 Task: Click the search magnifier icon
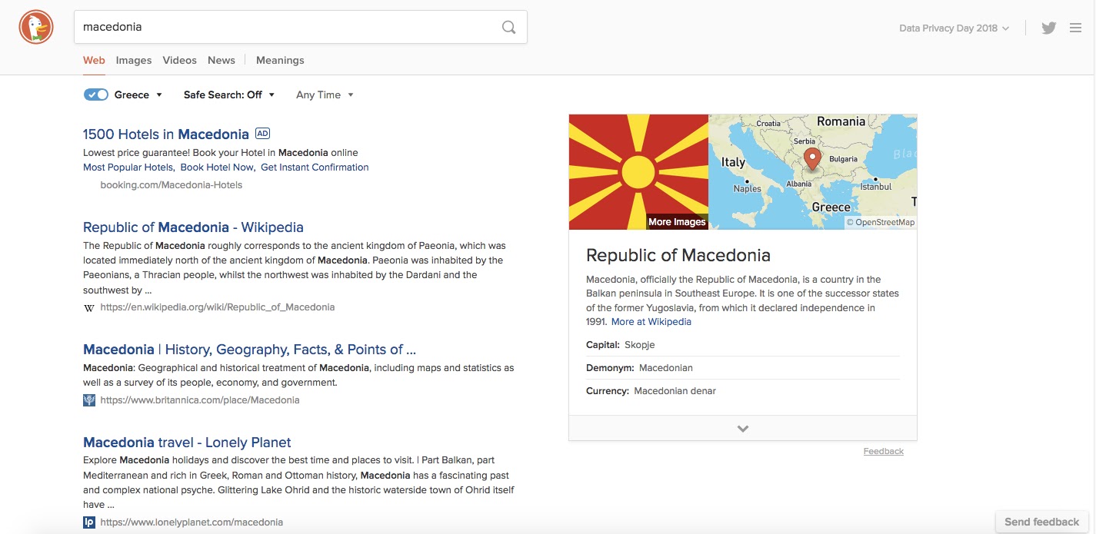[x=508, y=27]
